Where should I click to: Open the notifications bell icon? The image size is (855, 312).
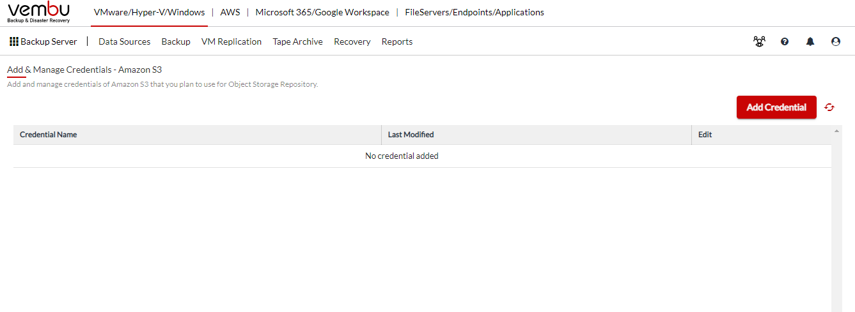pos(810,41)
